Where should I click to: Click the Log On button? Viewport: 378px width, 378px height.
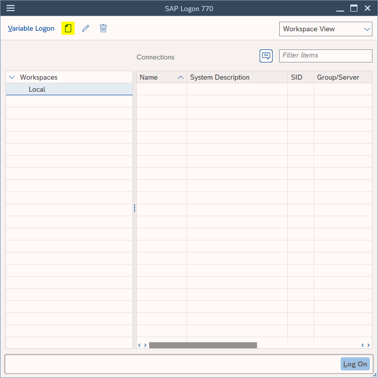(x=355, y=364)
